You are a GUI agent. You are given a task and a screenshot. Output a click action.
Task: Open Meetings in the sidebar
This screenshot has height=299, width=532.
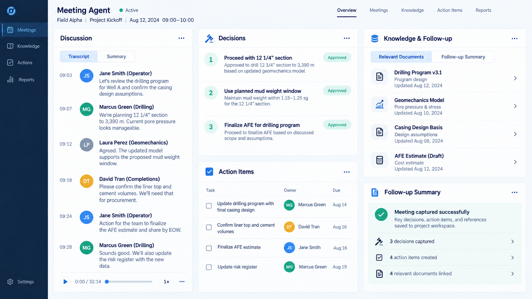tap(24, 30)
